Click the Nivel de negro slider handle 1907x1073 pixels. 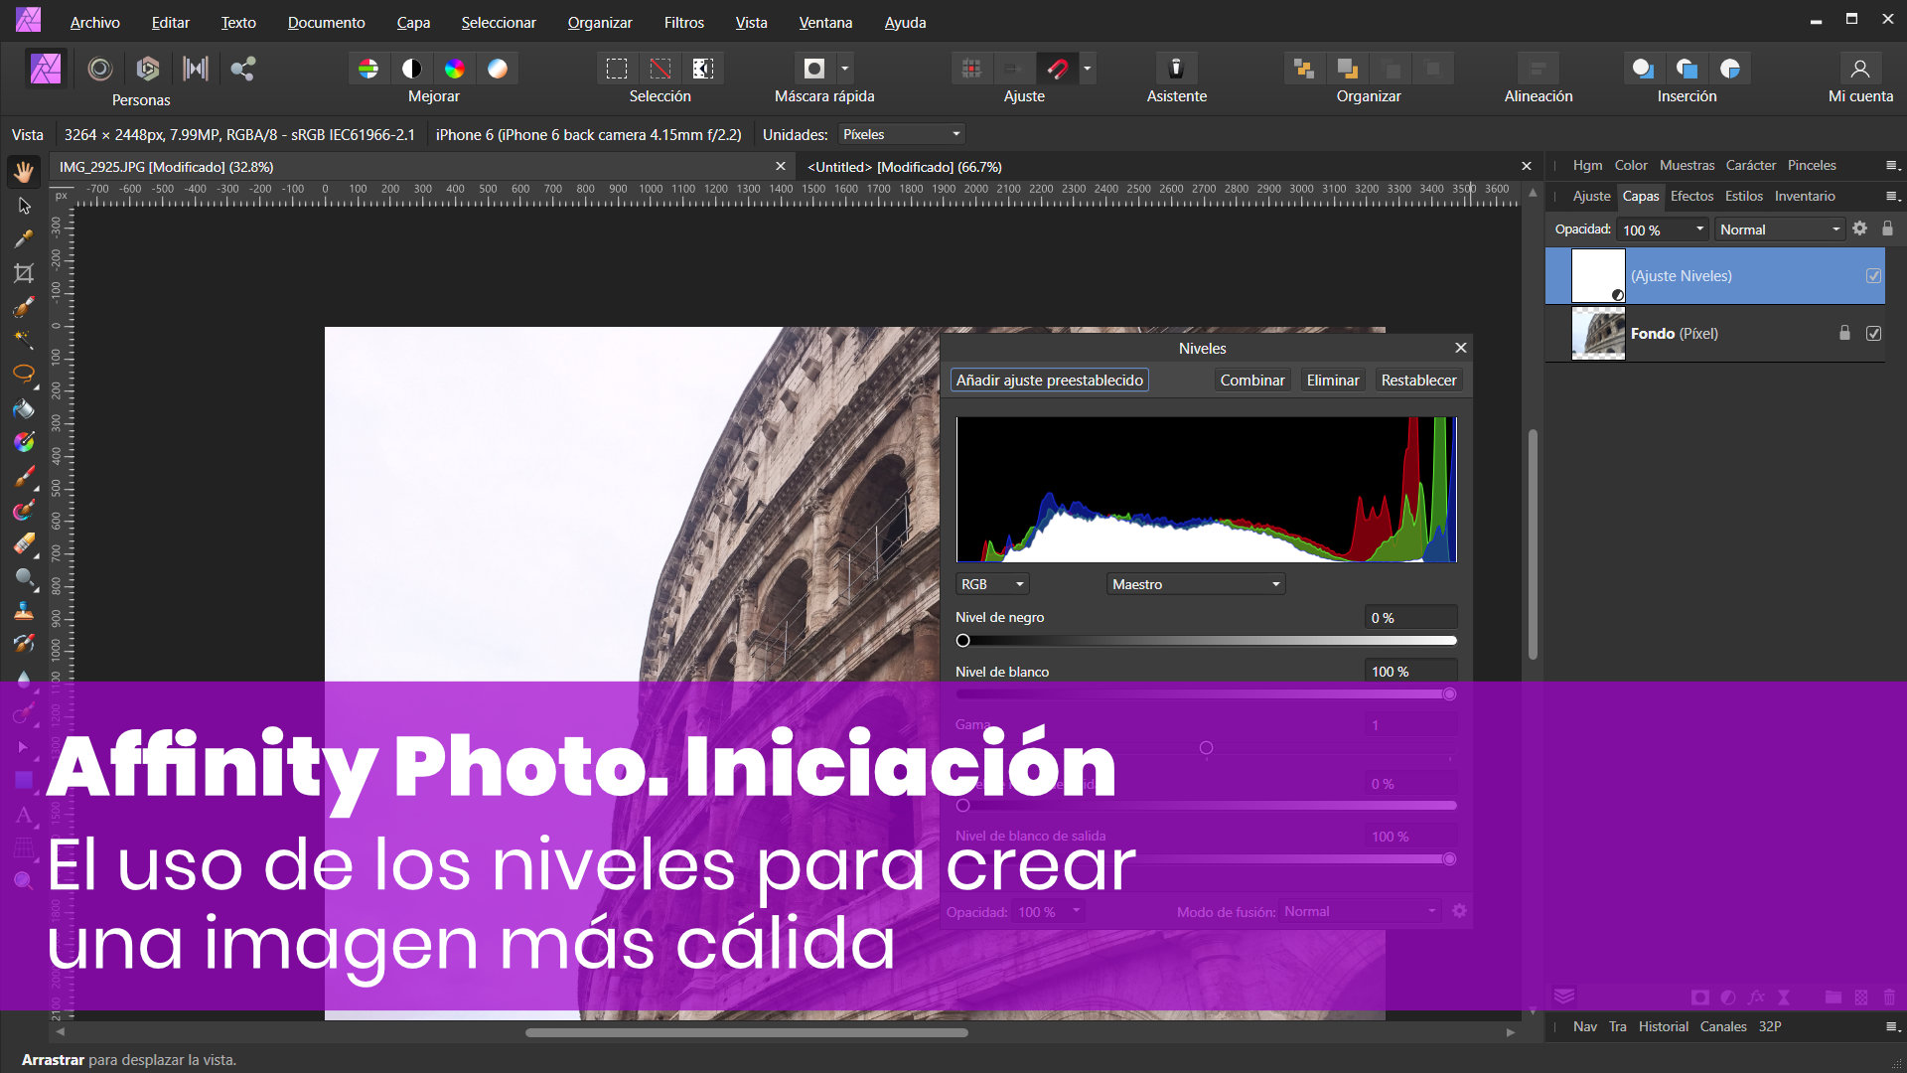962,641
